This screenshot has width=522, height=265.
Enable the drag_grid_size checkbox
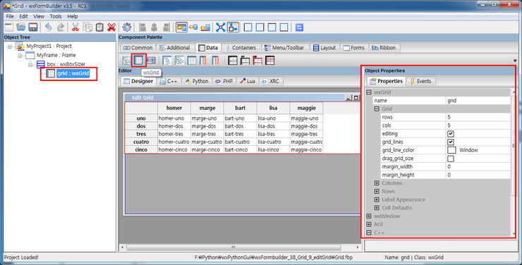[451, 159]
